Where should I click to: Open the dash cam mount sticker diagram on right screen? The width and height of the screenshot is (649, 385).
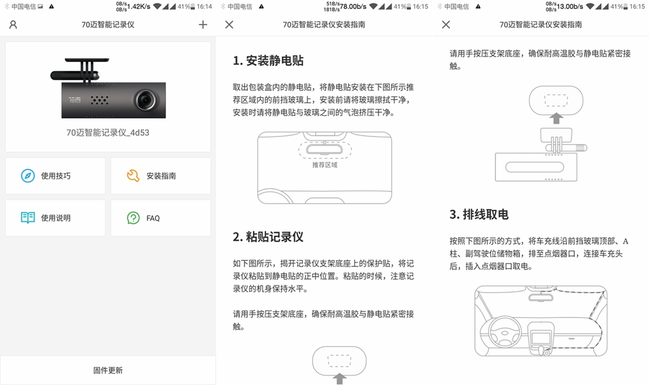coord(541,133)
